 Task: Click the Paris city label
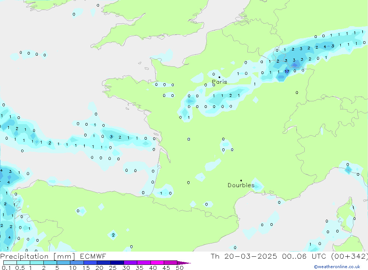(219, 82)
